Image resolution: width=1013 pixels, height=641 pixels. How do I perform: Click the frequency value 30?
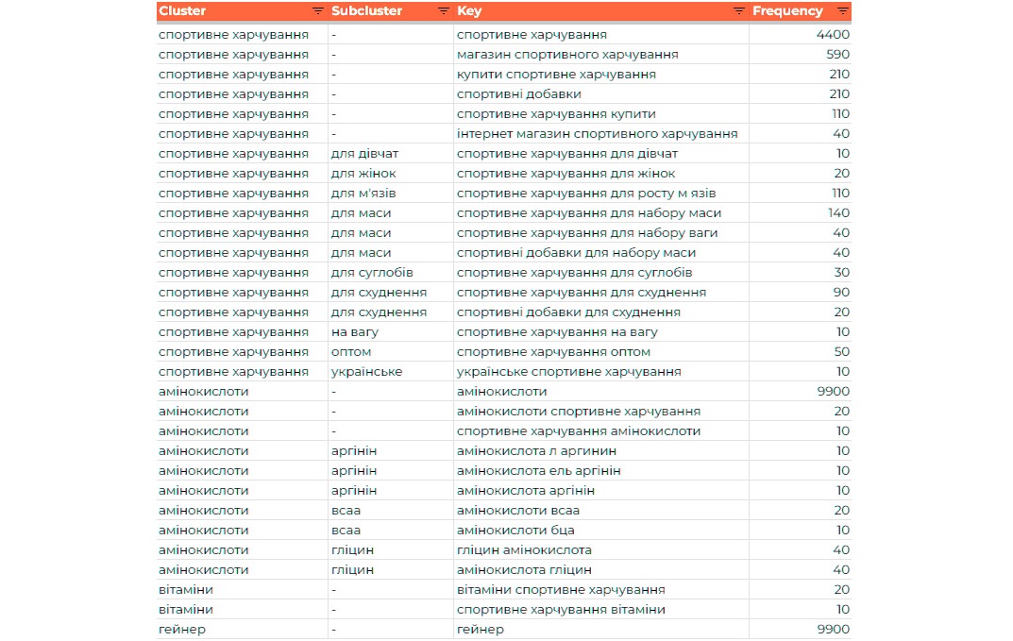(x=841, y=273)
